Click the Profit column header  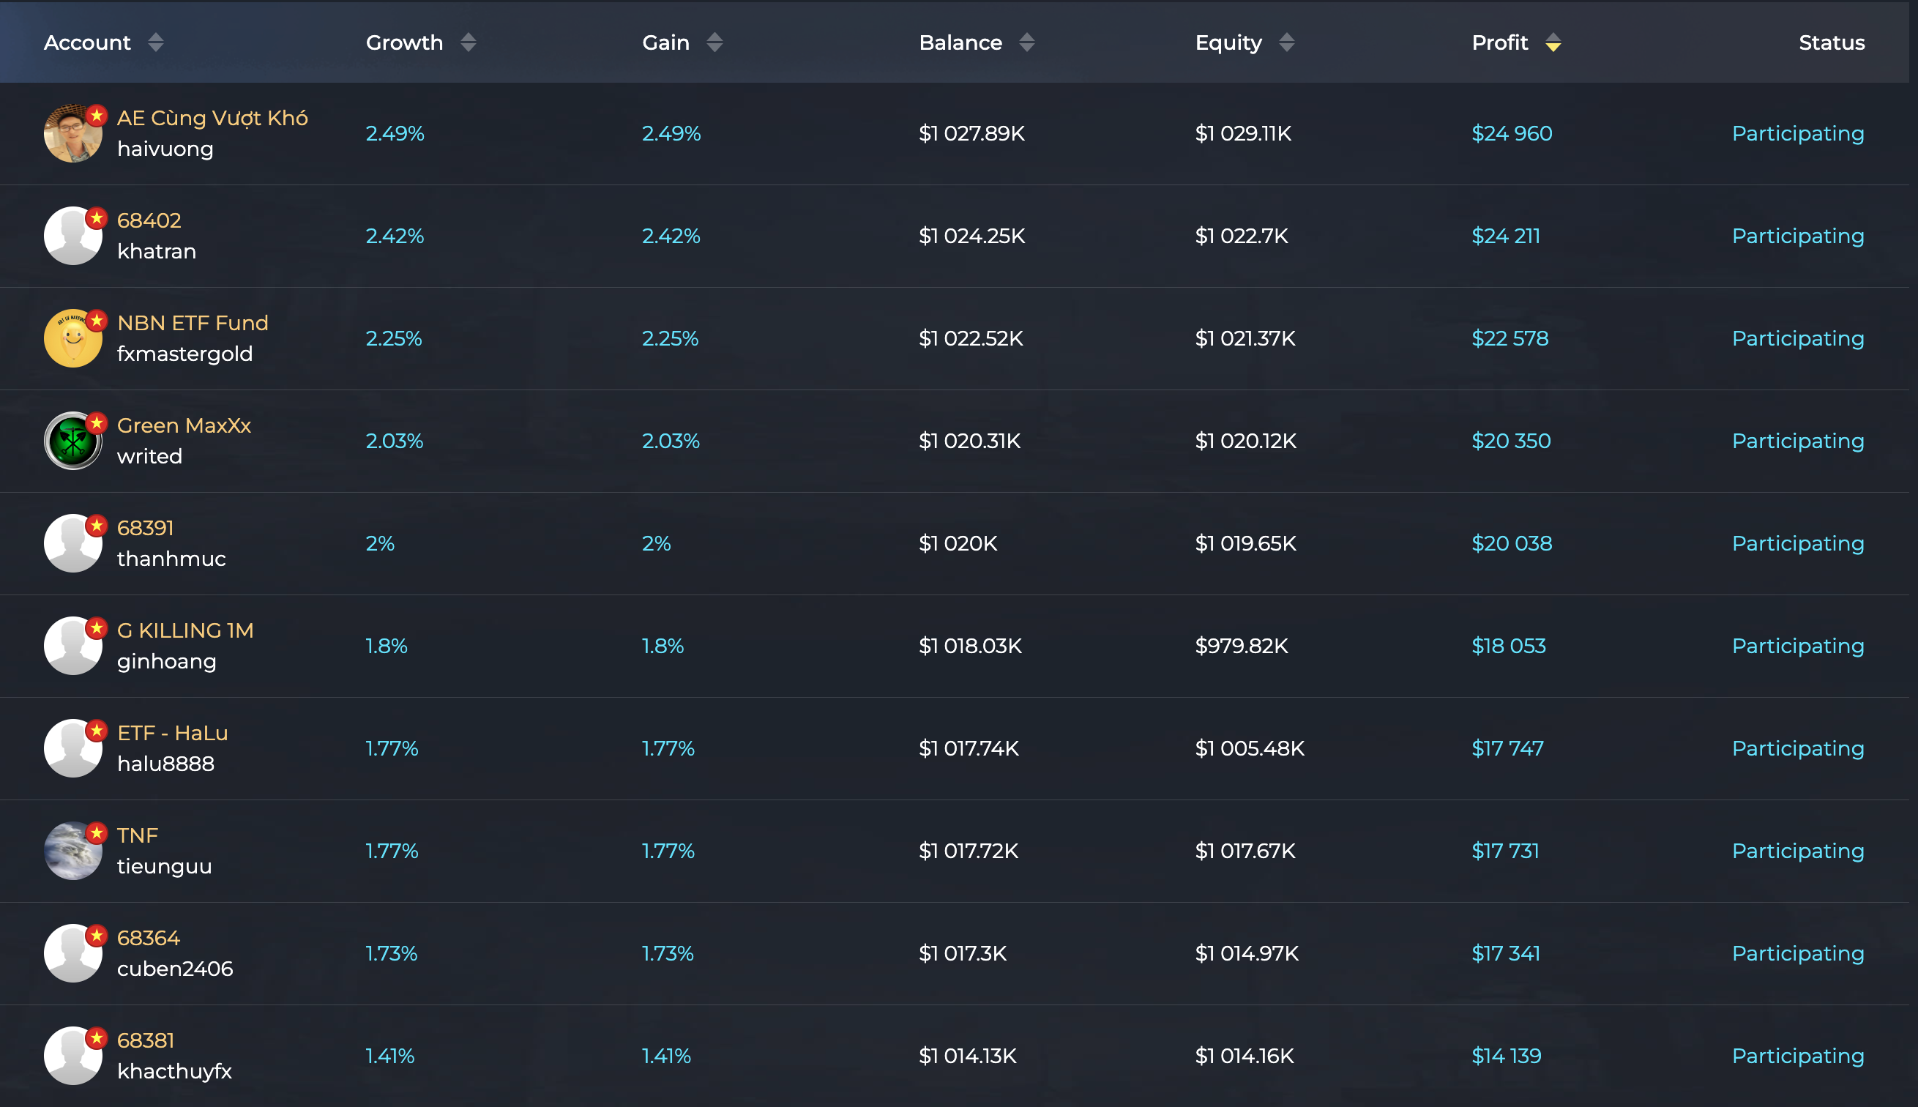pos(1500,42)
